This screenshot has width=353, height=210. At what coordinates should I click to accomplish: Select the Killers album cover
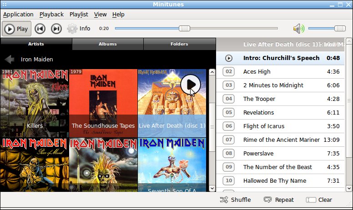click(x=35, y=103)
